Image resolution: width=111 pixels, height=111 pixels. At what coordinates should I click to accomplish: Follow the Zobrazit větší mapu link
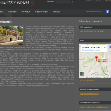click(87, 80)
